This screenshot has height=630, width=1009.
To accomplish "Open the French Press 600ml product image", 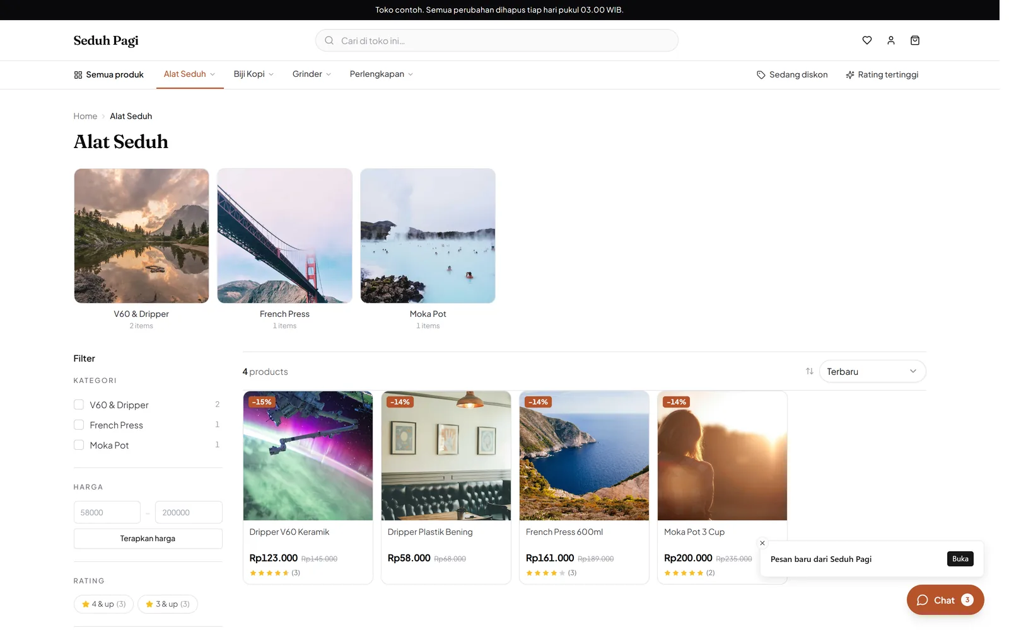I will click(584, 455).
